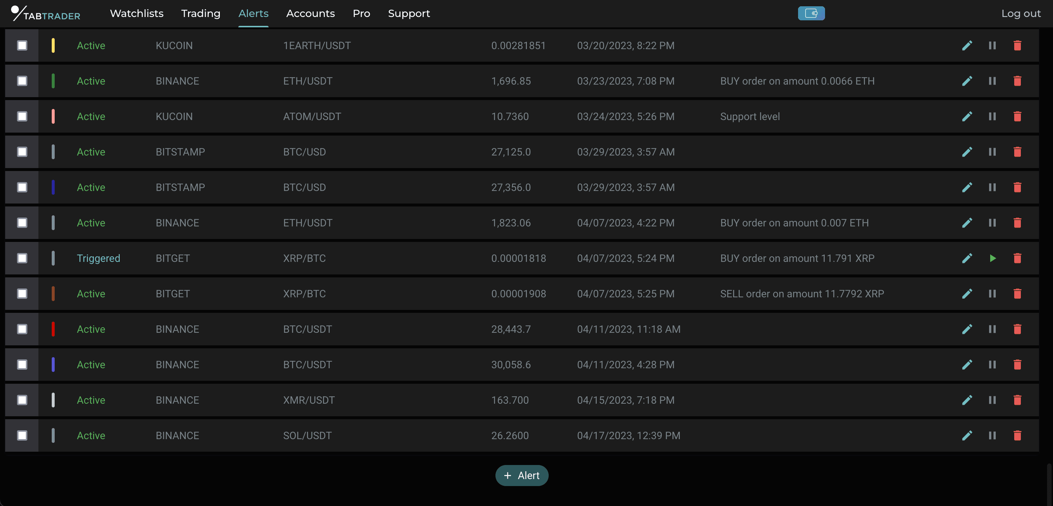Tick the ETH/USDT 1,696.85 alert checkbox

click(x=22, y=81)
